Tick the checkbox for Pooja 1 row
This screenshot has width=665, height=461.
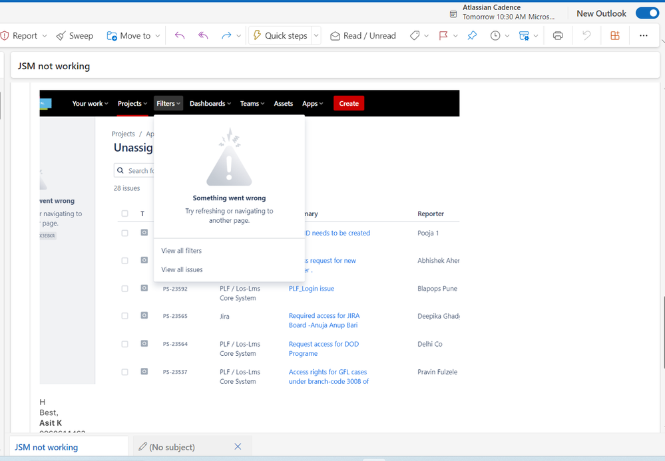(124, 233)
